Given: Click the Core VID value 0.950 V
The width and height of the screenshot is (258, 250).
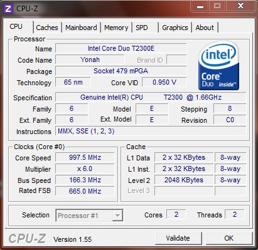Looking at the screenshot, I should point(164,82).
